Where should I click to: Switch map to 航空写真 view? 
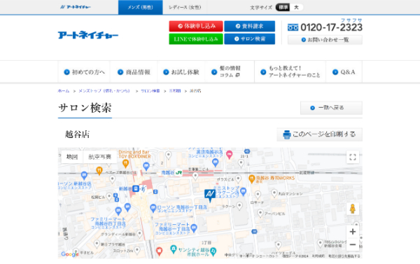coord(99,157)
